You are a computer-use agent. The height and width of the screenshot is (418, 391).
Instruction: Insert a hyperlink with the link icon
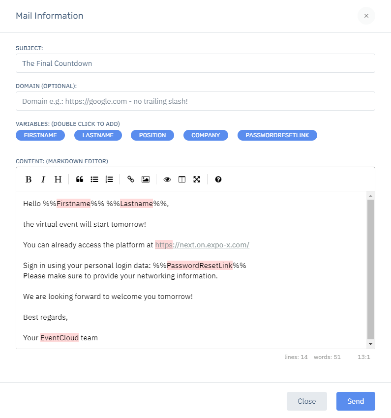coord(131,179)
